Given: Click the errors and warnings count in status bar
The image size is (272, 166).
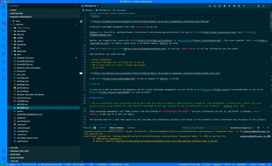Looking at the screenshot, I should [29, 164].
